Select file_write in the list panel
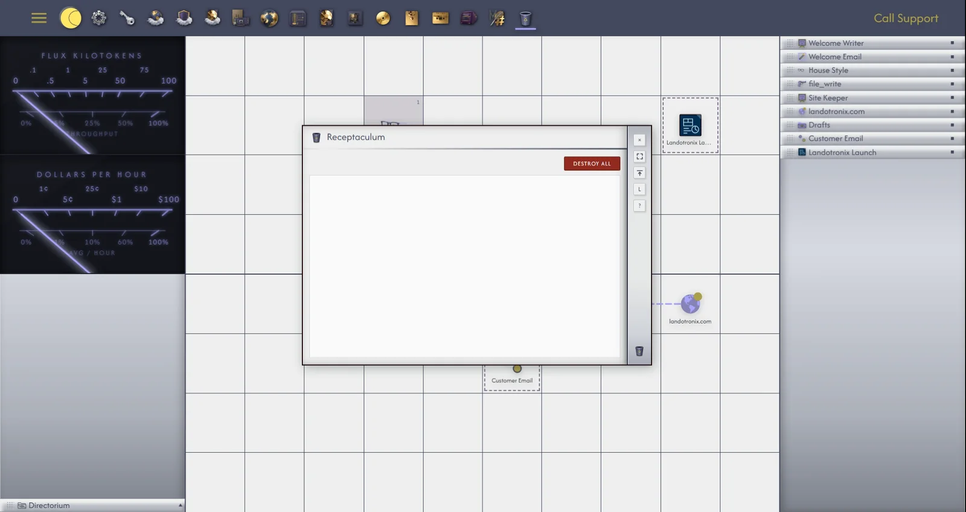The height and width of the screenshot is (512, 966). click(x=872, y=84)
